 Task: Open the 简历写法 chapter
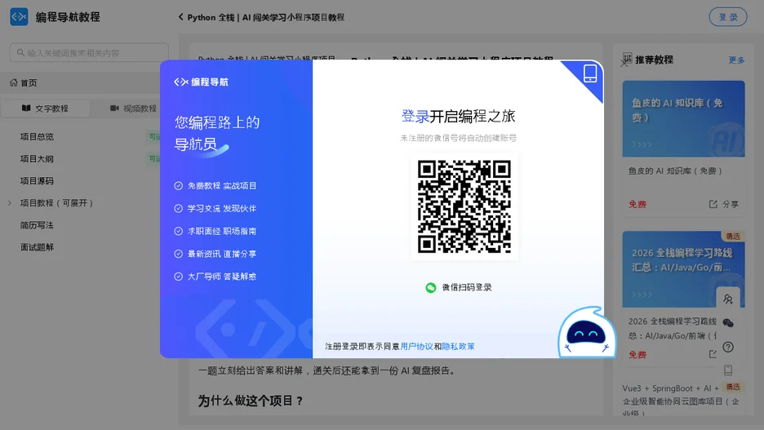click(37, 225)
